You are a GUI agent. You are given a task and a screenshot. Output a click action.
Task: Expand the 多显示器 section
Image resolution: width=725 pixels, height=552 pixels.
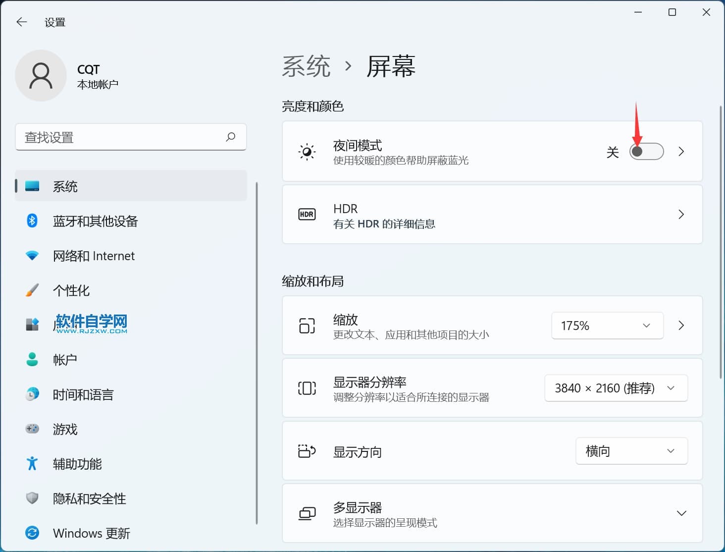(x=681, y=513)
